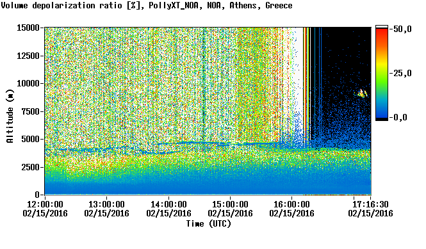Select the 7500 altitude tick label
Image resolution: width=426 pixels, height=249 pixels.
coord(31,111)
